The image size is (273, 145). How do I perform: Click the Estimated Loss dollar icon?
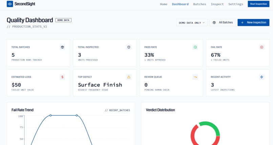click(x=62, y=77)
